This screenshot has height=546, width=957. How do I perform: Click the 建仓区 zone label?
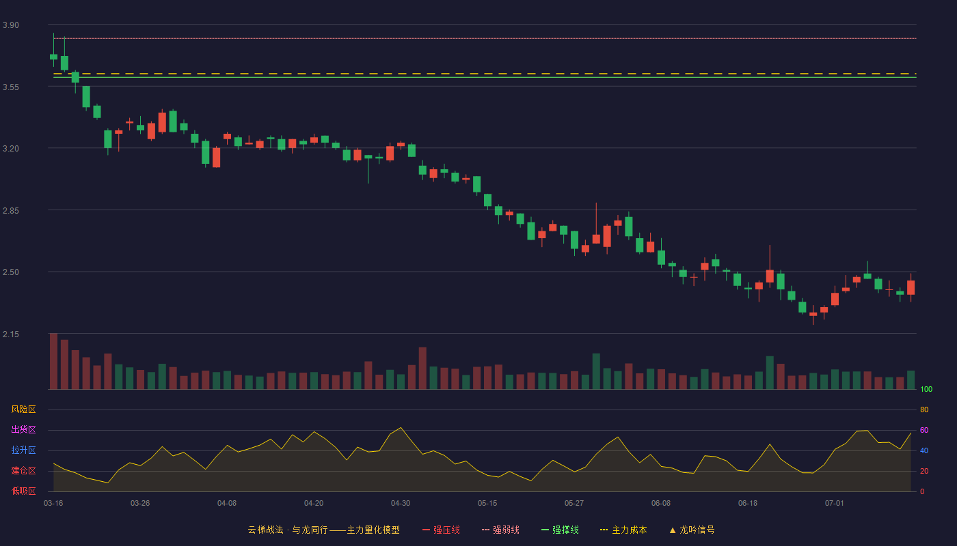point(23,471)
